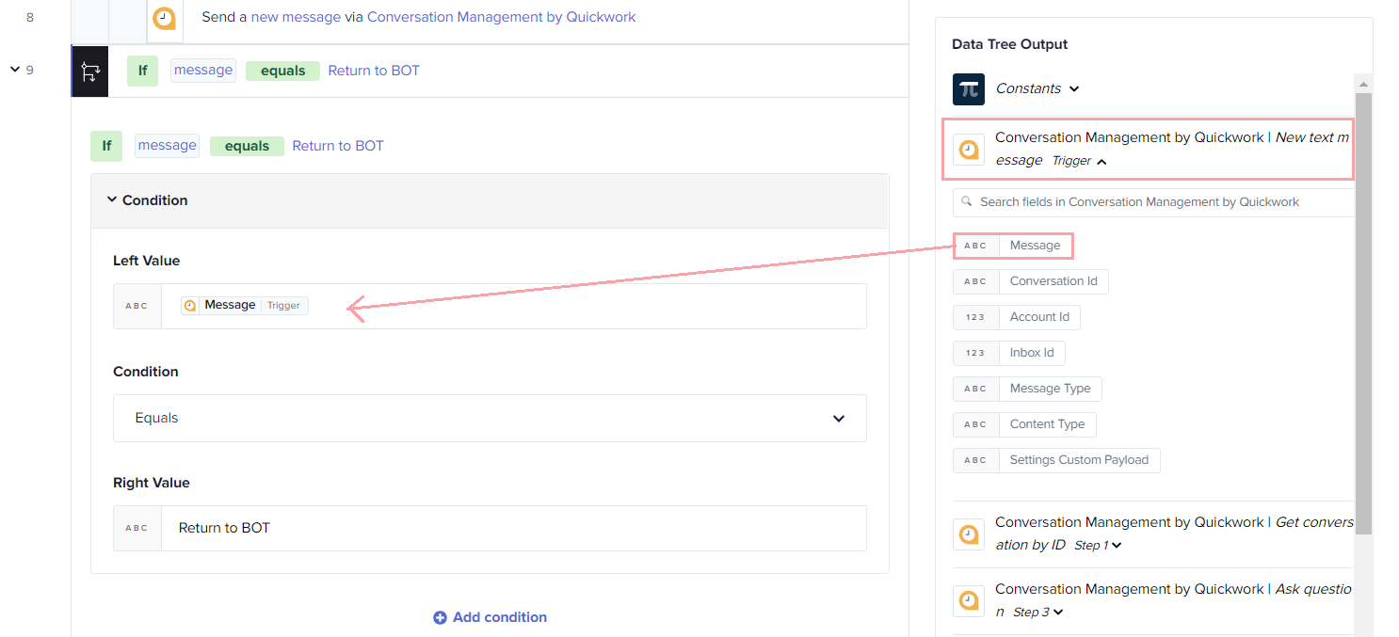This screenshot has height=637, width=1399.
Task: Click Return to BOT in the step 9 header
Action: click(x=374, y=71)
